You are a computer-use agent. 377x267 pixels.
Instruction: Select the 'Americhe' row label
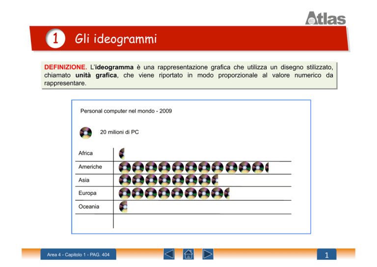[90, 167]
